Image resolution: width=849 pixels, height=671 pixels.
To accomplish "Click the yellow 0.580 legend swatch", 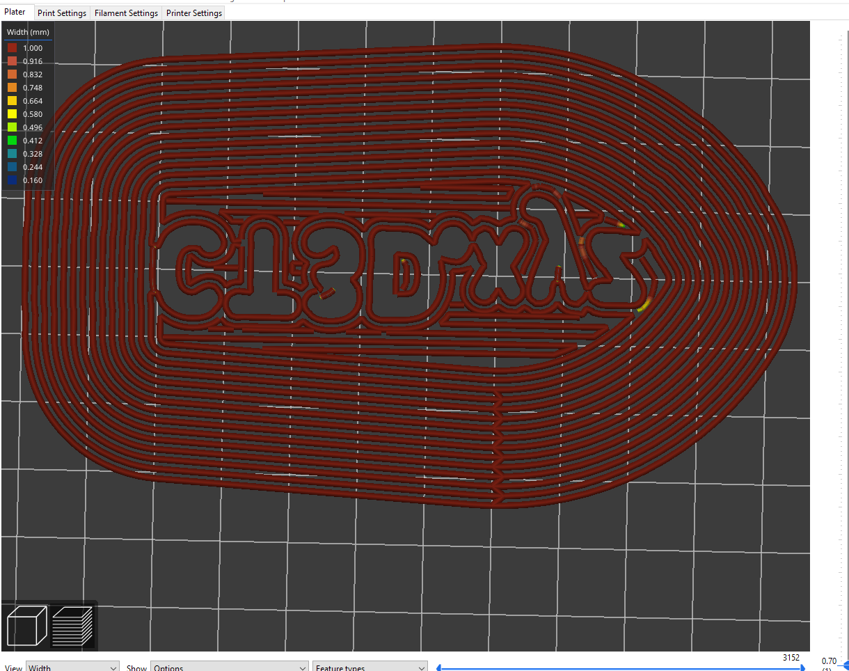I will pyautogui.click(x=13, y=114).
